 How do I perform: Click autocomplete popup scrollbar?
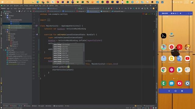click(84, 48)
